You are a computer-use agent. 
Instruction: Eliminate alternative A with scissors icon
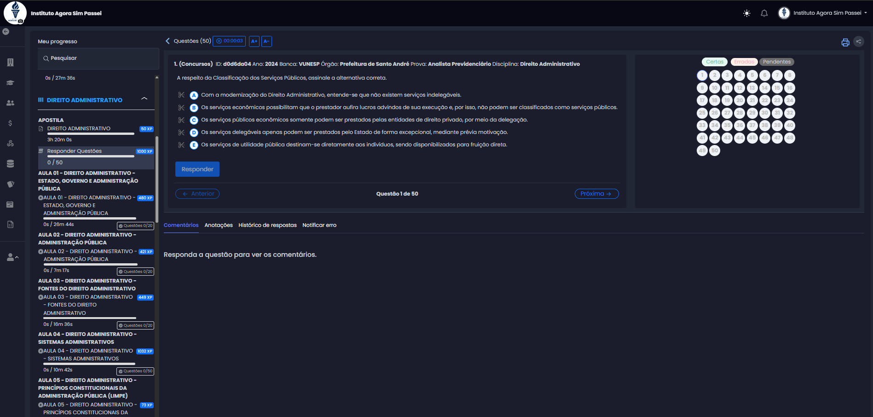181,95
